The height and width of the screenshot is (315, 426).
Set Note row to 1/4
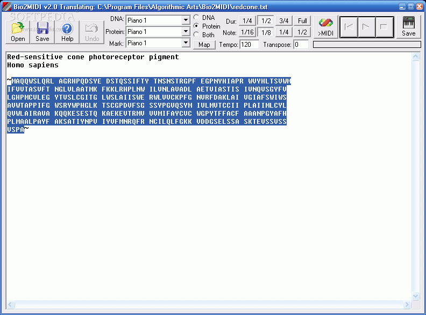[x=284, y=32]
